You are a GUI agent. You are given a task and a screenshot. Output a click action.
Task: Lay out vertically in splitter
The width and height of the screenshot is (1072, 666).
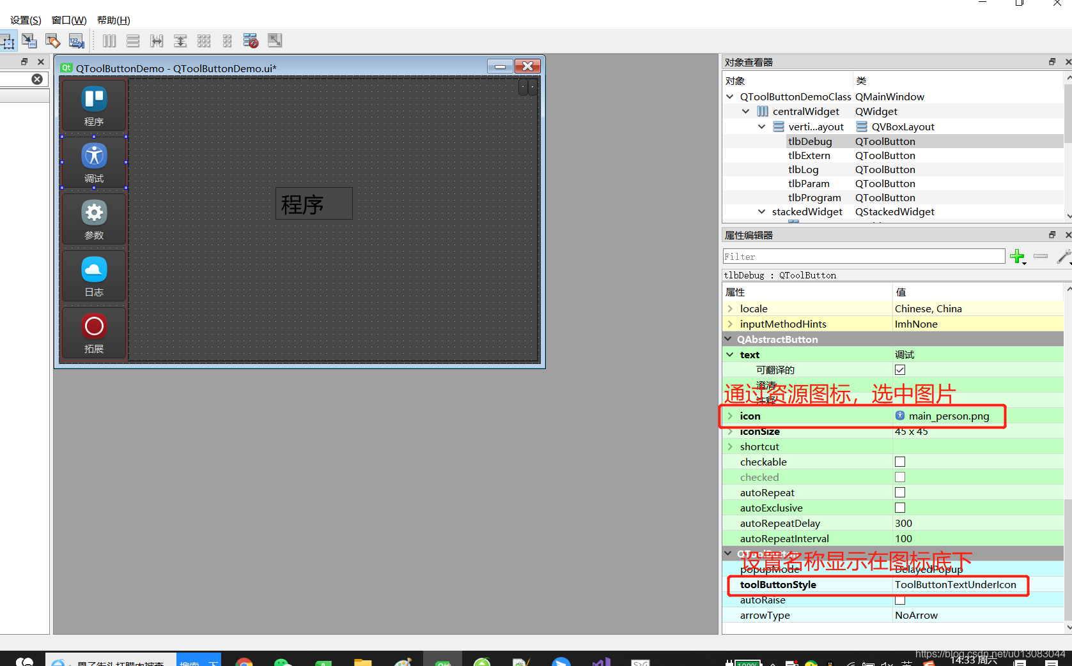click(x=180, y=41)
